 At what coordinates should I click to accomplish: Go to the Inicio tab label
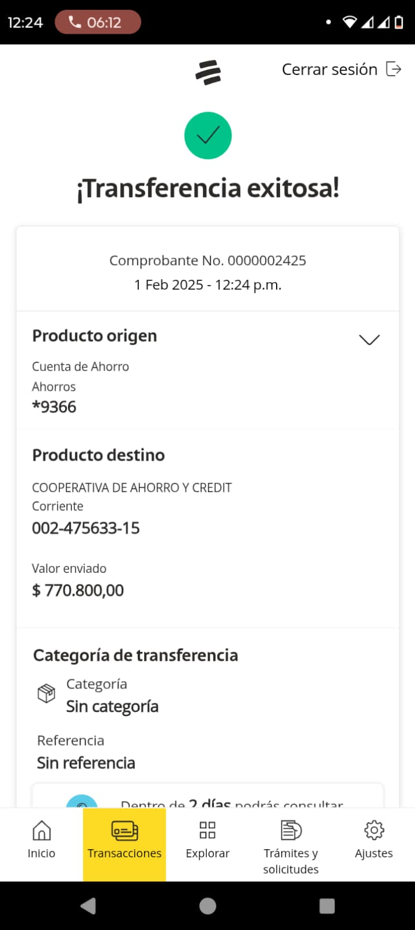coord(41,853)
